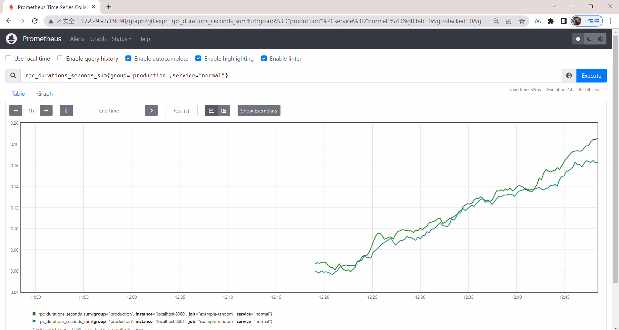
Task: Show unstacked line graph
Action: (211, 111)
